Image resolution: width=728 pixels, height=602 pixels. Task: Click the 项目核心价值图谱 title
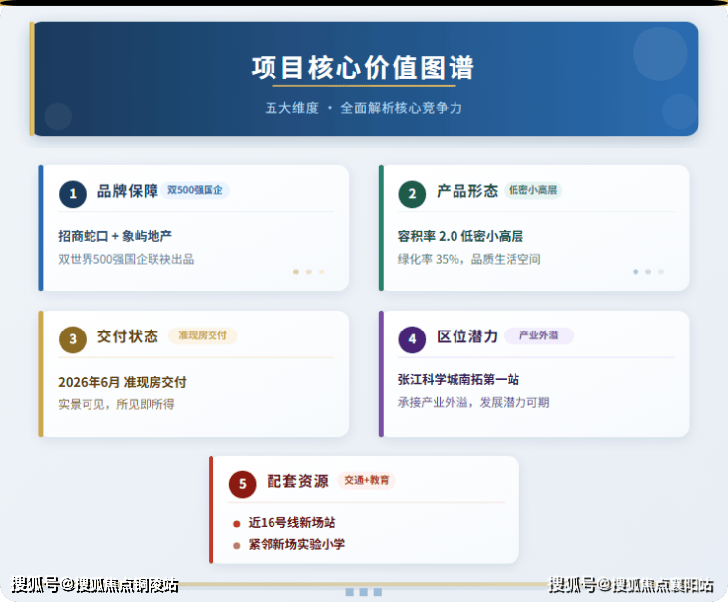[x=363, y=67]
